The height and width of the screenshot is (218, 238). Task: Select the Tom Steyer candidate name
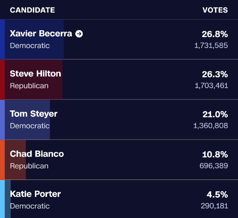click(x=34, y=114)
